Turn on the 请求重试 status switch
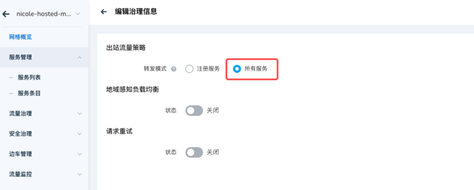 point(194,152)
